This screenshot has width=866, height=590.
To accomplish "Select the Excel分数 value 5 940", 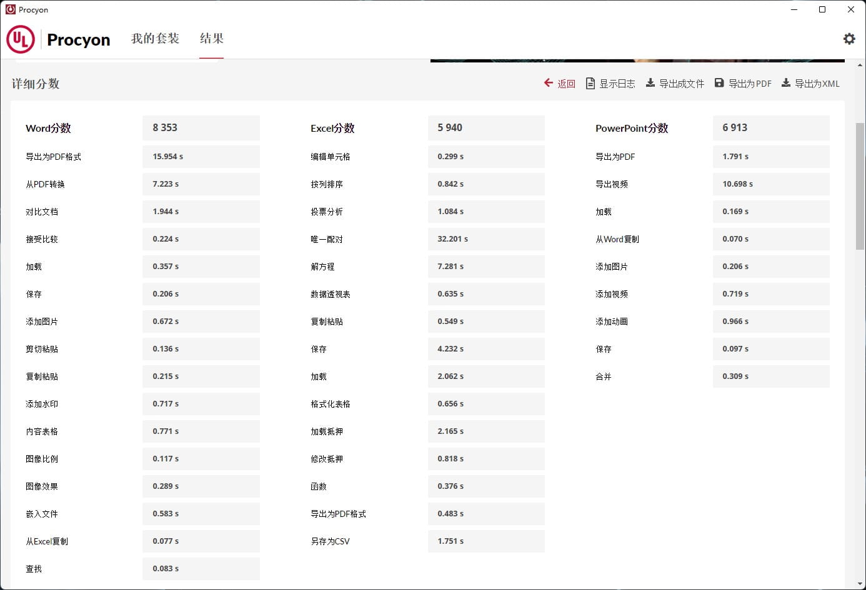I will tap(486, 128).
